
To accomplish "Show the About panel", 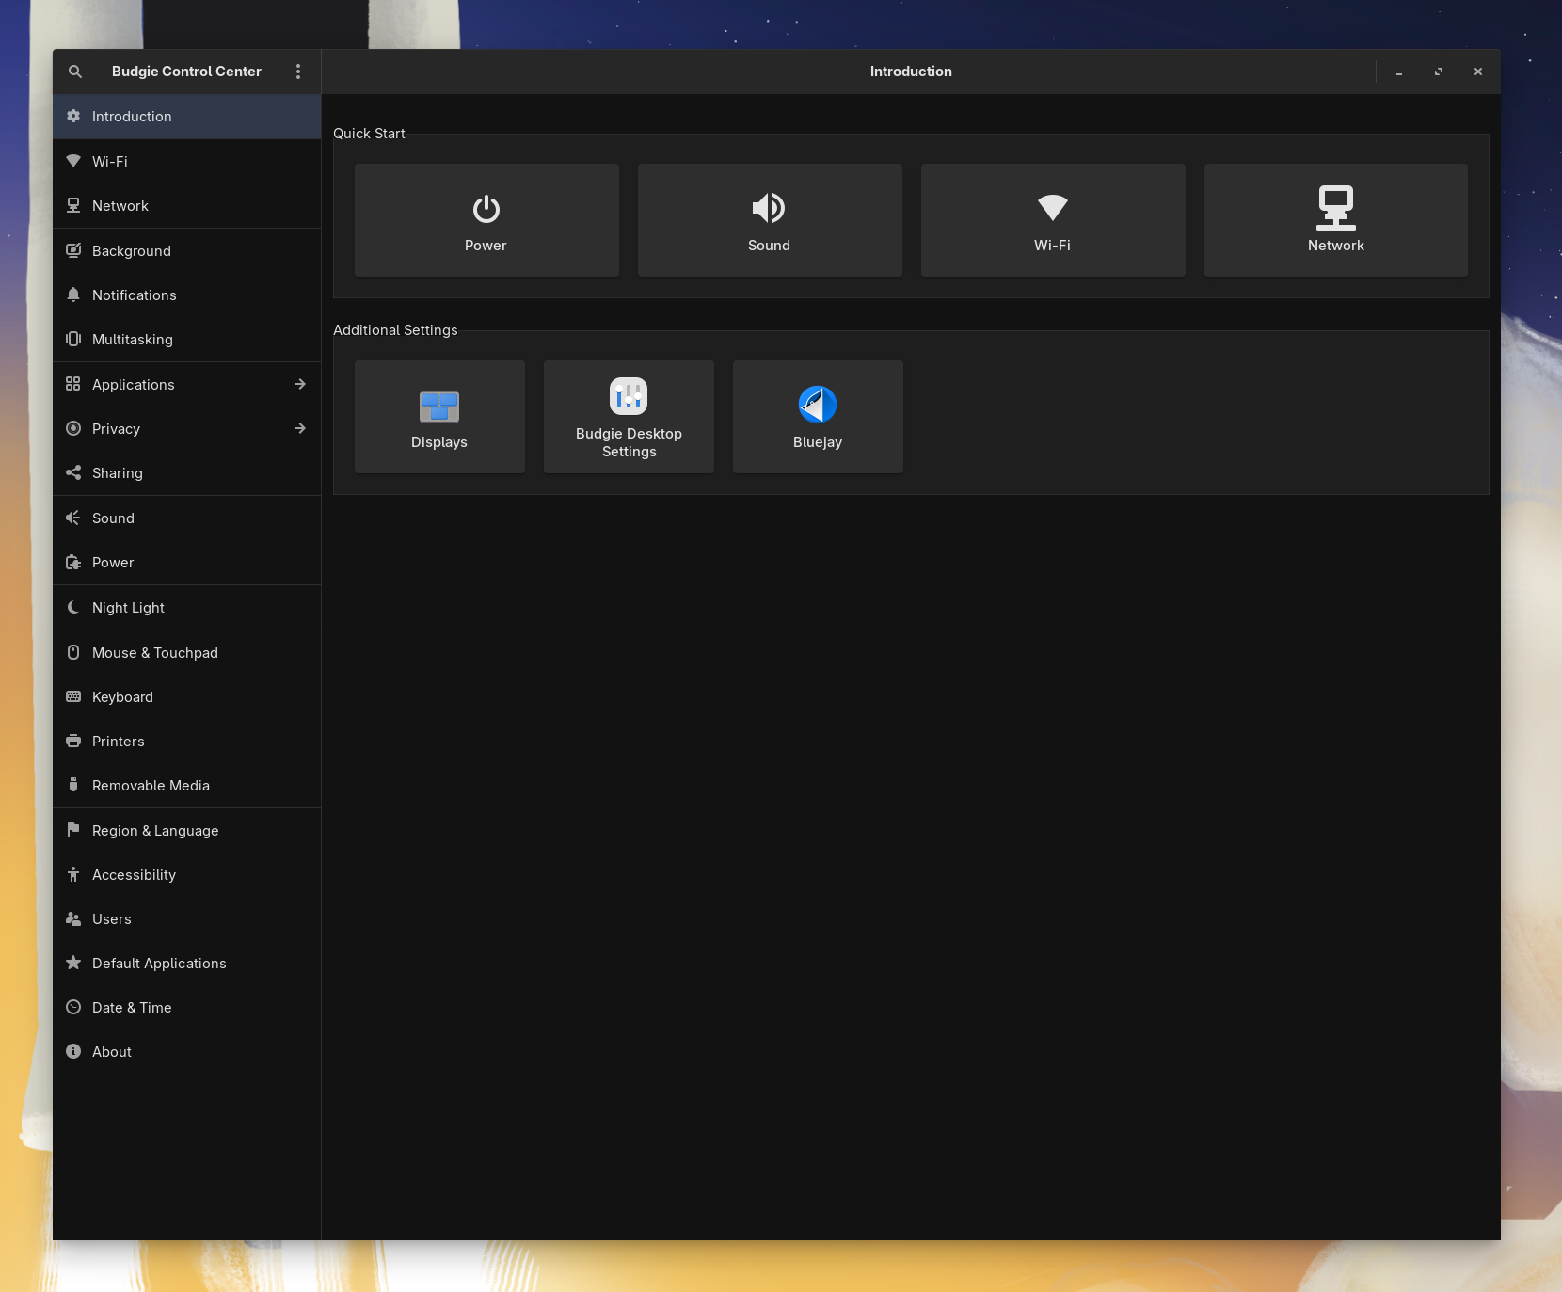I will click(112, 1052).
